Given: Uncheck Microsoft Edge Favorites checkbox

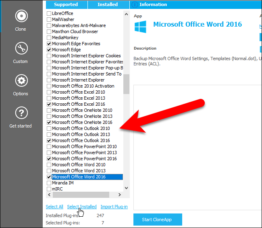Looking at the screenshot, I should (49, 44).
